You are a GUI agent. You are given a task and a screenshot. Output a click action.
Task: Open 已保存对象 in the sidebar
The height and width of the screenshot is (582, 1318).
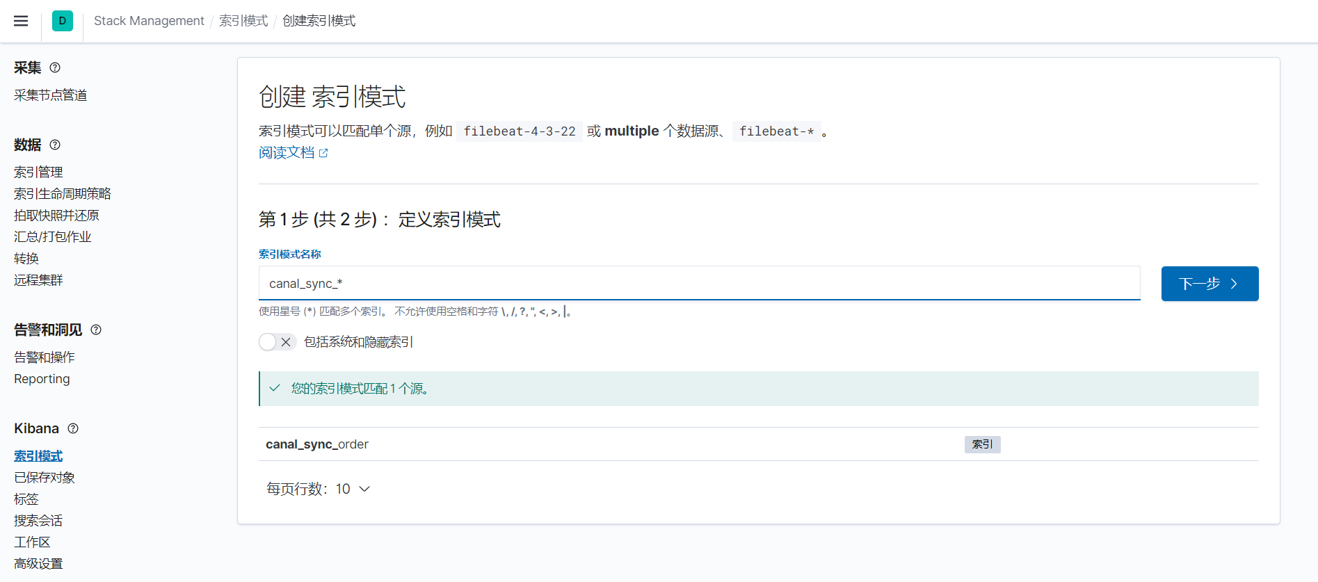tap(45, 478)
